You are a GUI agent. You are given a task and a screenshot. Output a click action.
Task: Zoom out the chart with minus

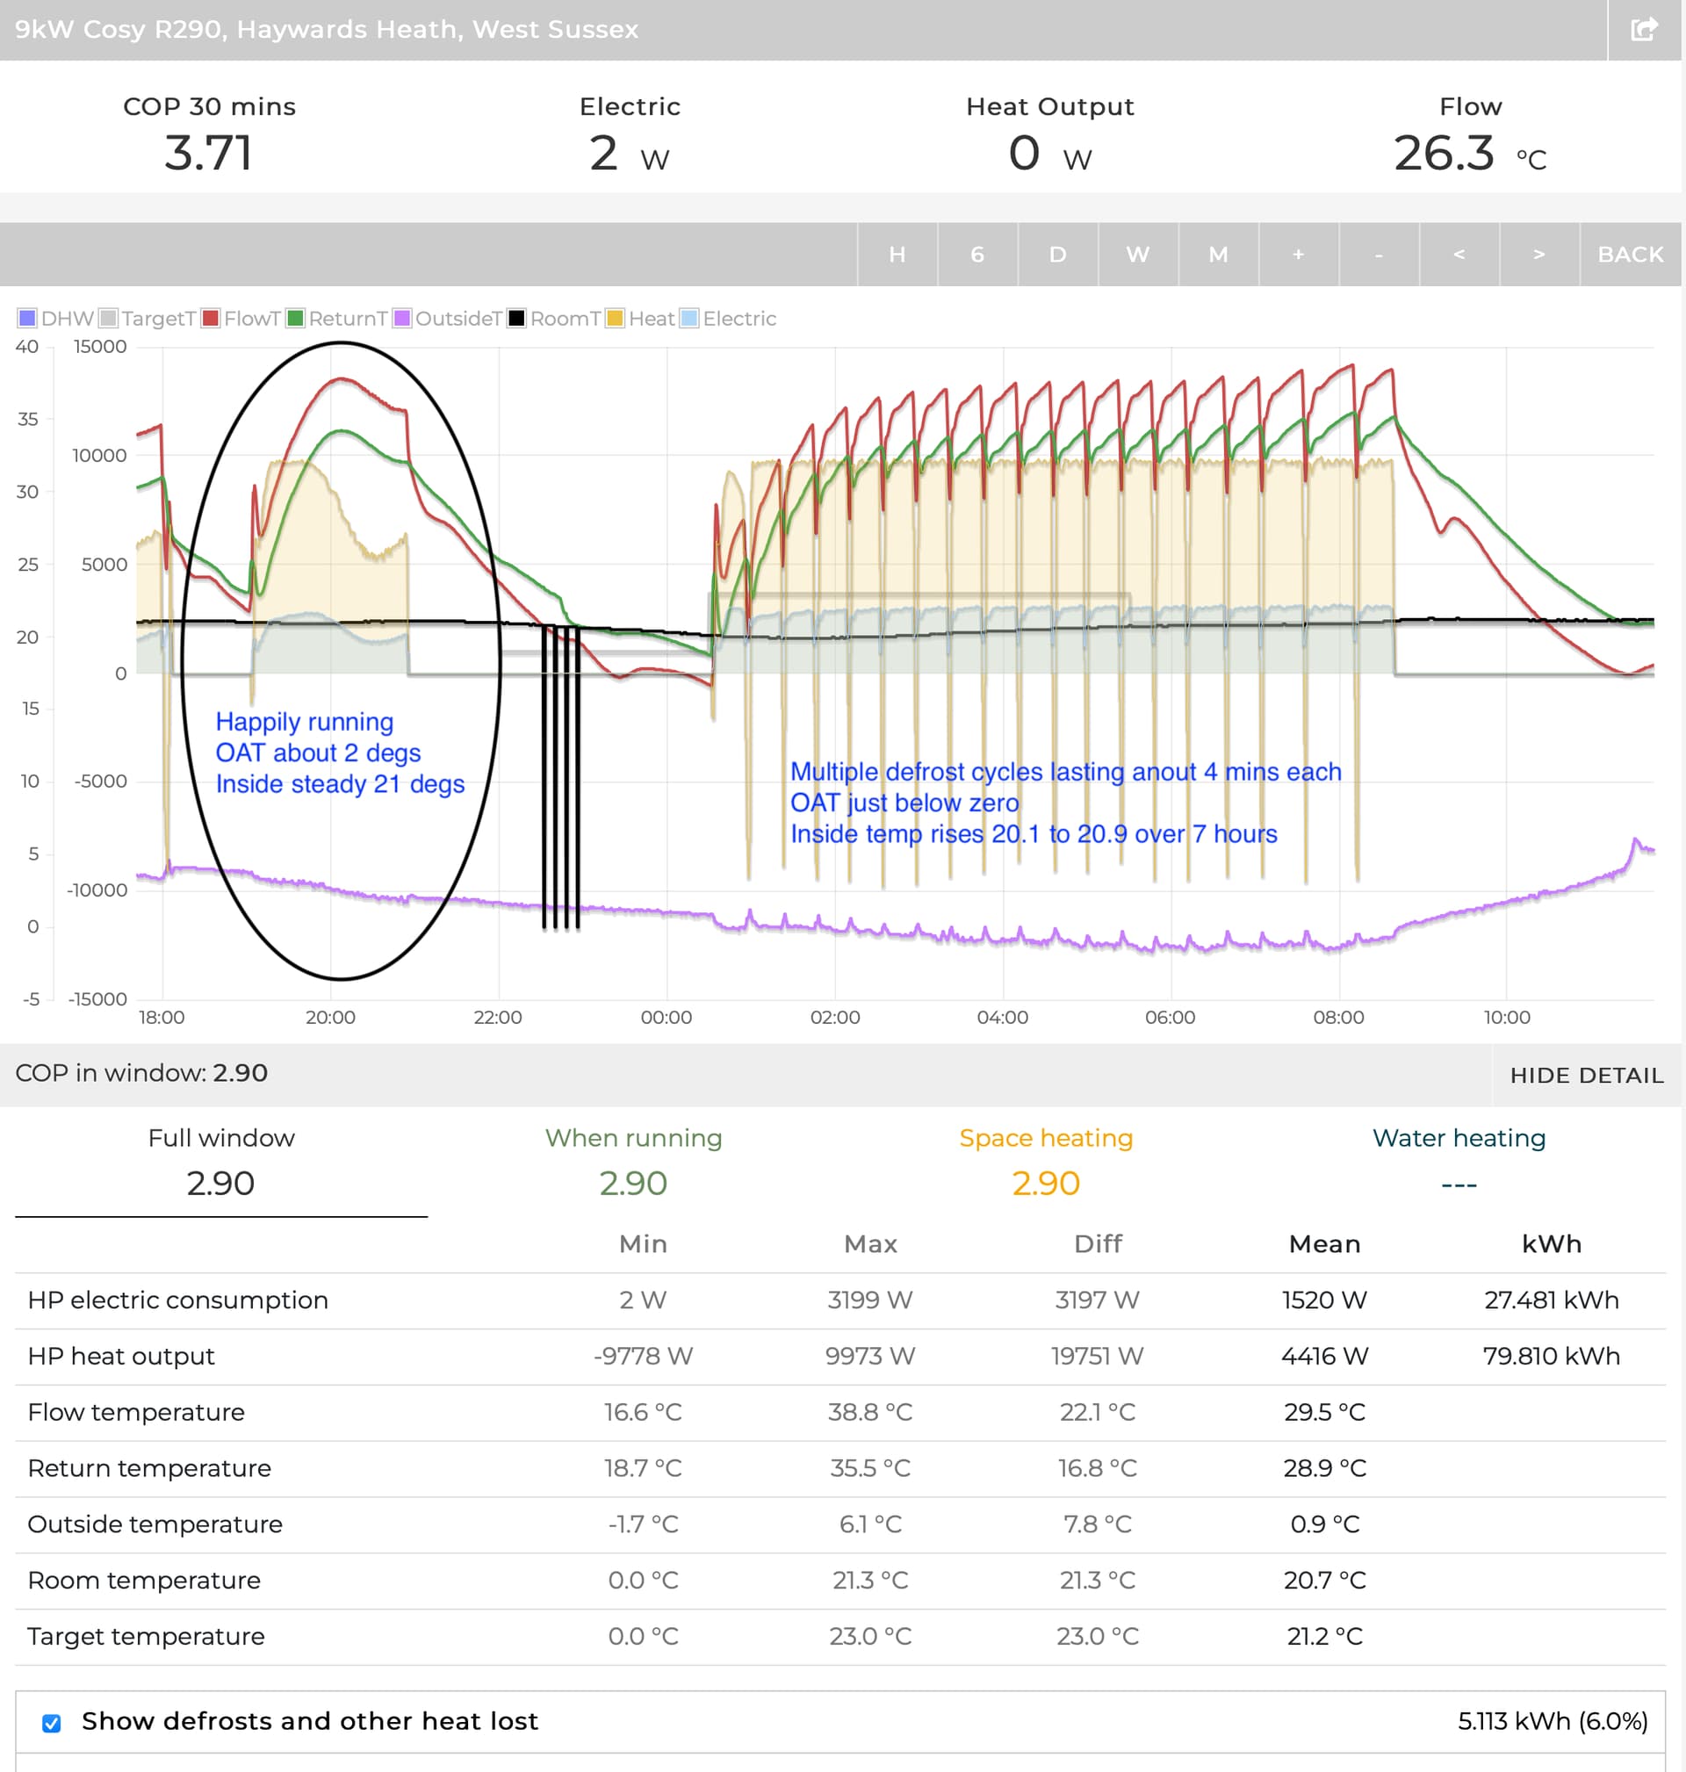pos(1378,255)
